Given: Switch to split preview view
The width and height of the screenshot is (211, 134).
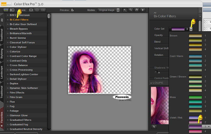Looking at the screenshot, I should [x=37, y=10].
